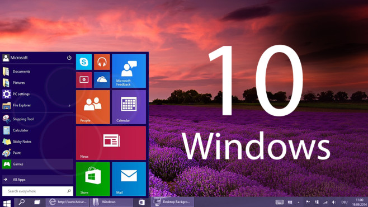Switch to Windows explorer taskbar window
The height and width of the screenshot is (207, 368).
(111, 202)
